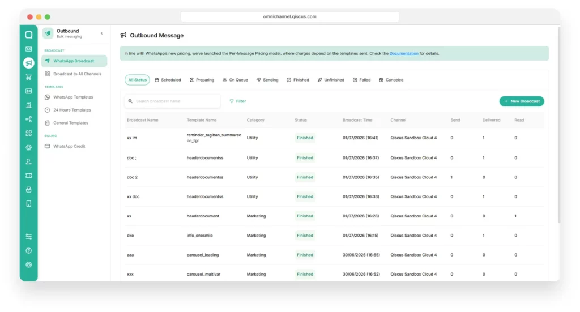
Task: Click the Outbound Message title megaphone icon
Action: (123, 35)
